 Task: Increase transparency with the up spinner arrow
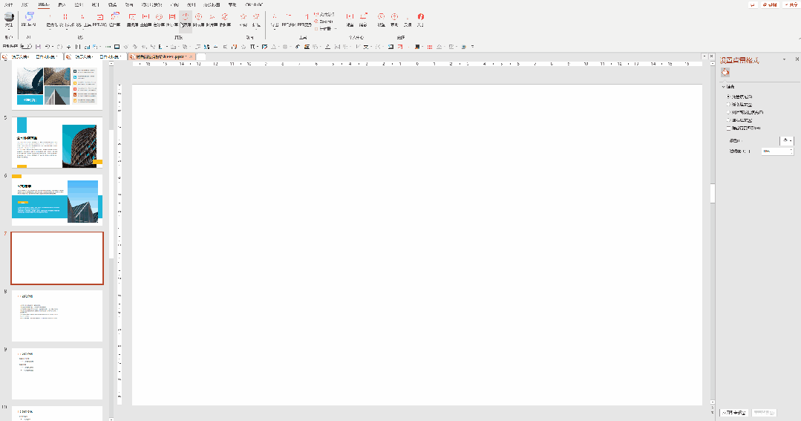(791, 149)
